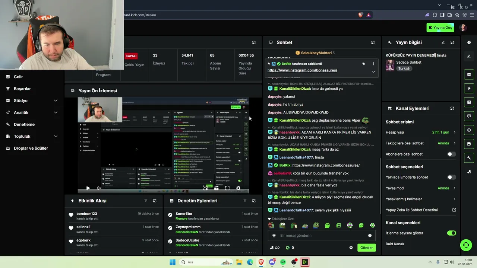The height and width of the screenshot is (268, 477).
Task: Expand the Yayın bilgisi panel to fullscreen
Action: [x=452, y=42]
